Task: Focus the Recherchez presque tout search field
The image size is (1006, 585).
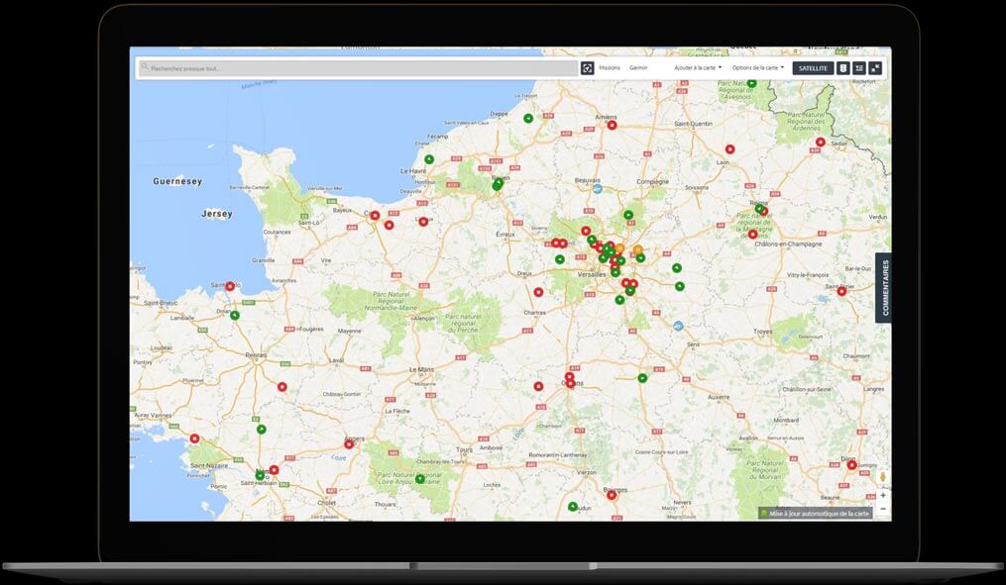Action: [358, 68]
